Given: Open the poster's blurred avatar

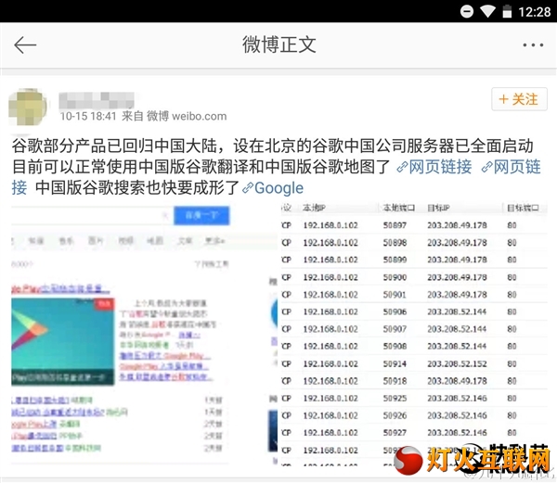Looking at the screenshot, I should 28,107.
